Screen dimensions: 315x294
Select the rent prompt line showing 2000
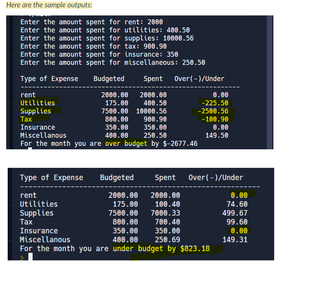tap(92, 22)
